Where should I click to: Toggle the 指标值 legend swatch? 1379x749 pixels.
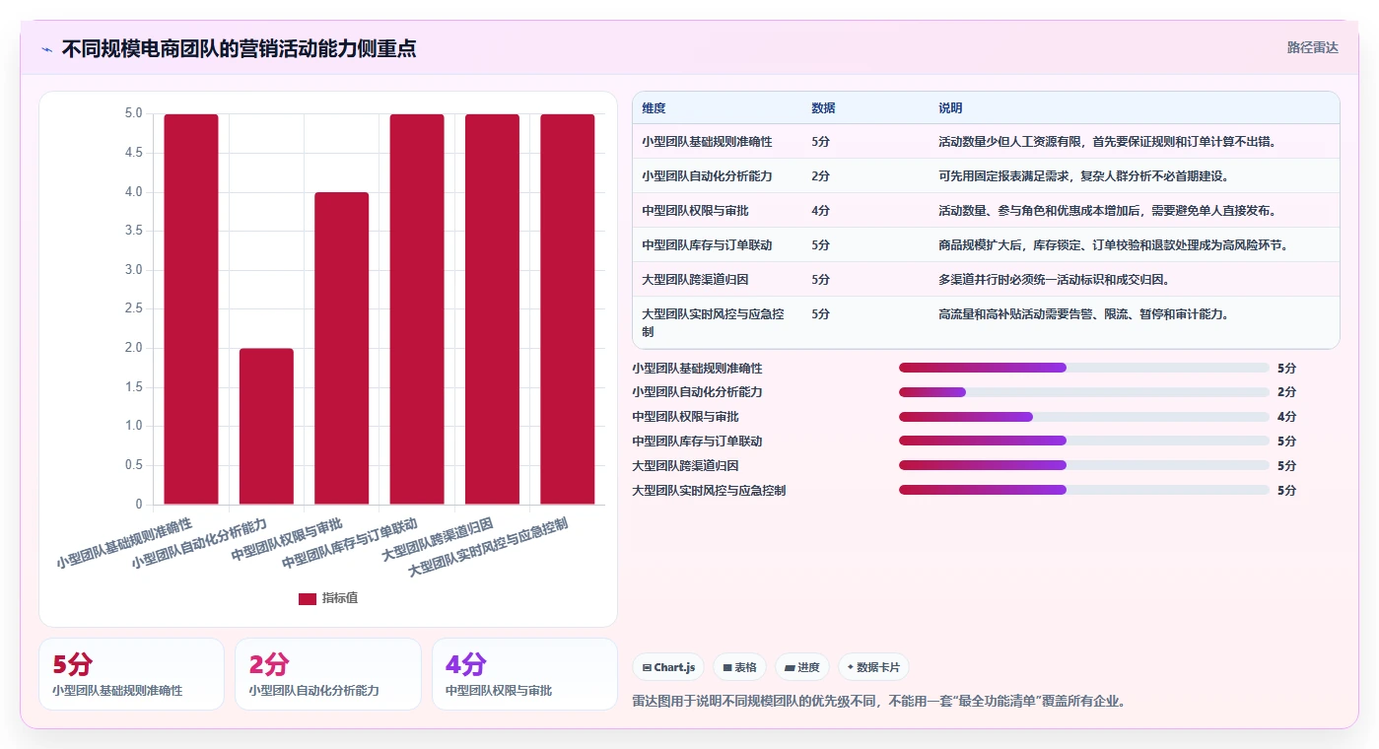tap(308, 598)
